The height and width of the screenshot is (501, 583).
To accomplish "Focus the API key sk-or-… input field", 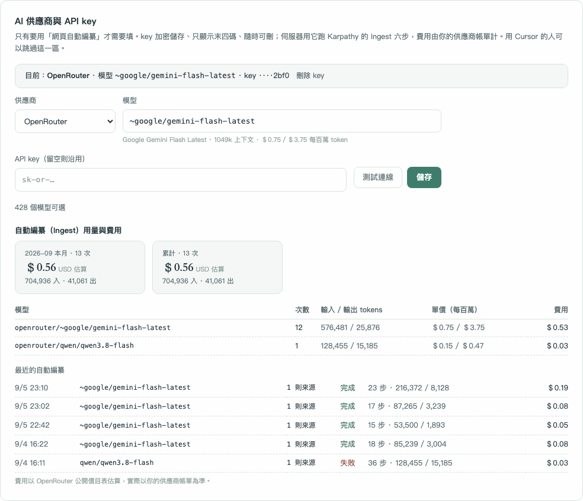I will coord(181,180).
